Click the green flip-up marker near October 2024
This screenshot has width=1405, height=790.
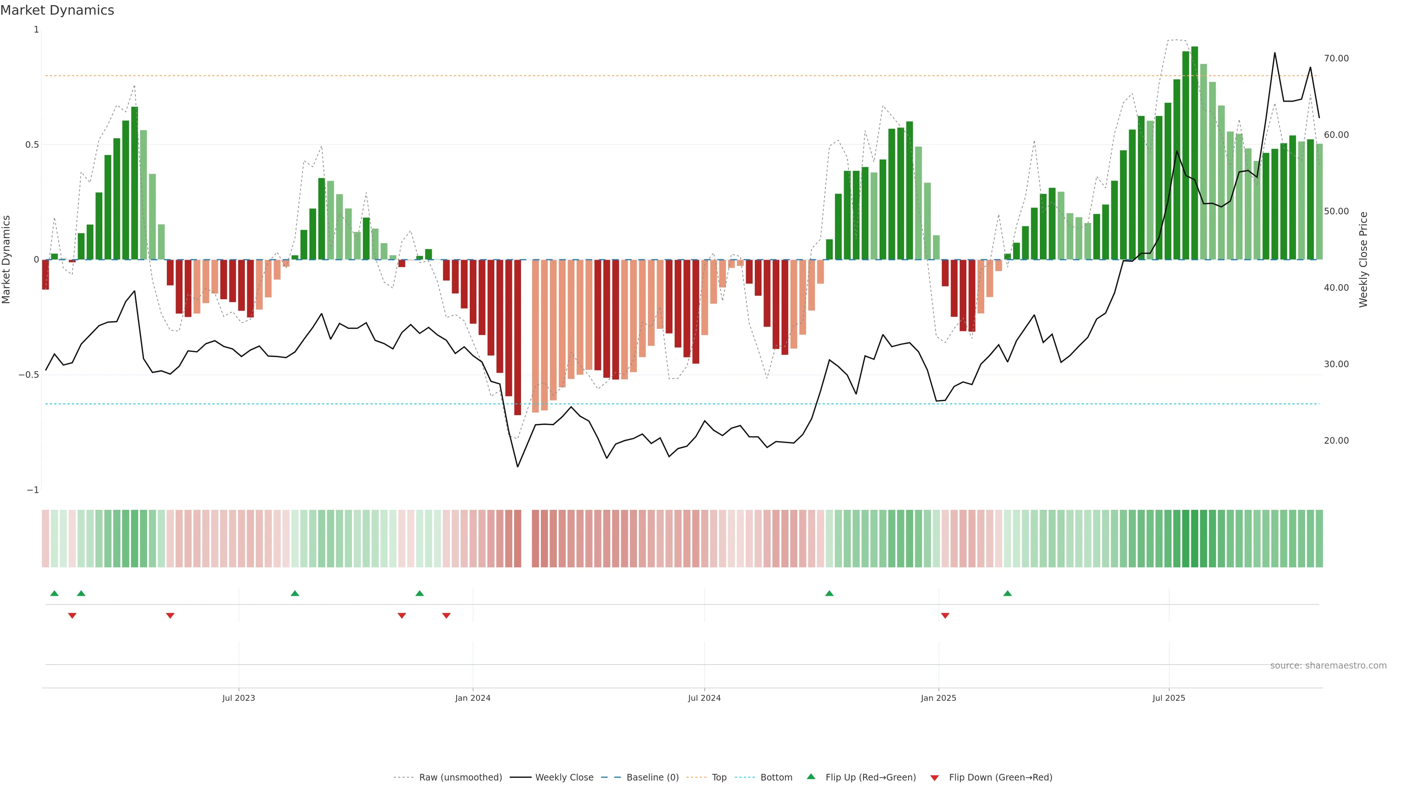click(x=829, y=593)
